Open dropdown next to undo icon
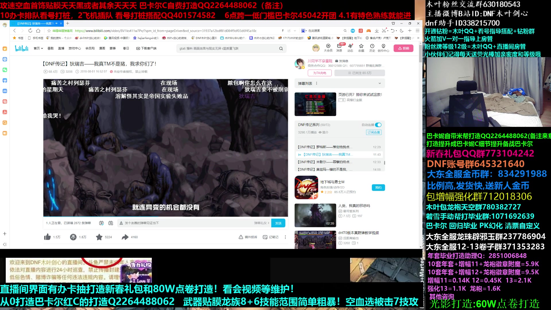This screenshot has height=310, width=551. point(396,31)
